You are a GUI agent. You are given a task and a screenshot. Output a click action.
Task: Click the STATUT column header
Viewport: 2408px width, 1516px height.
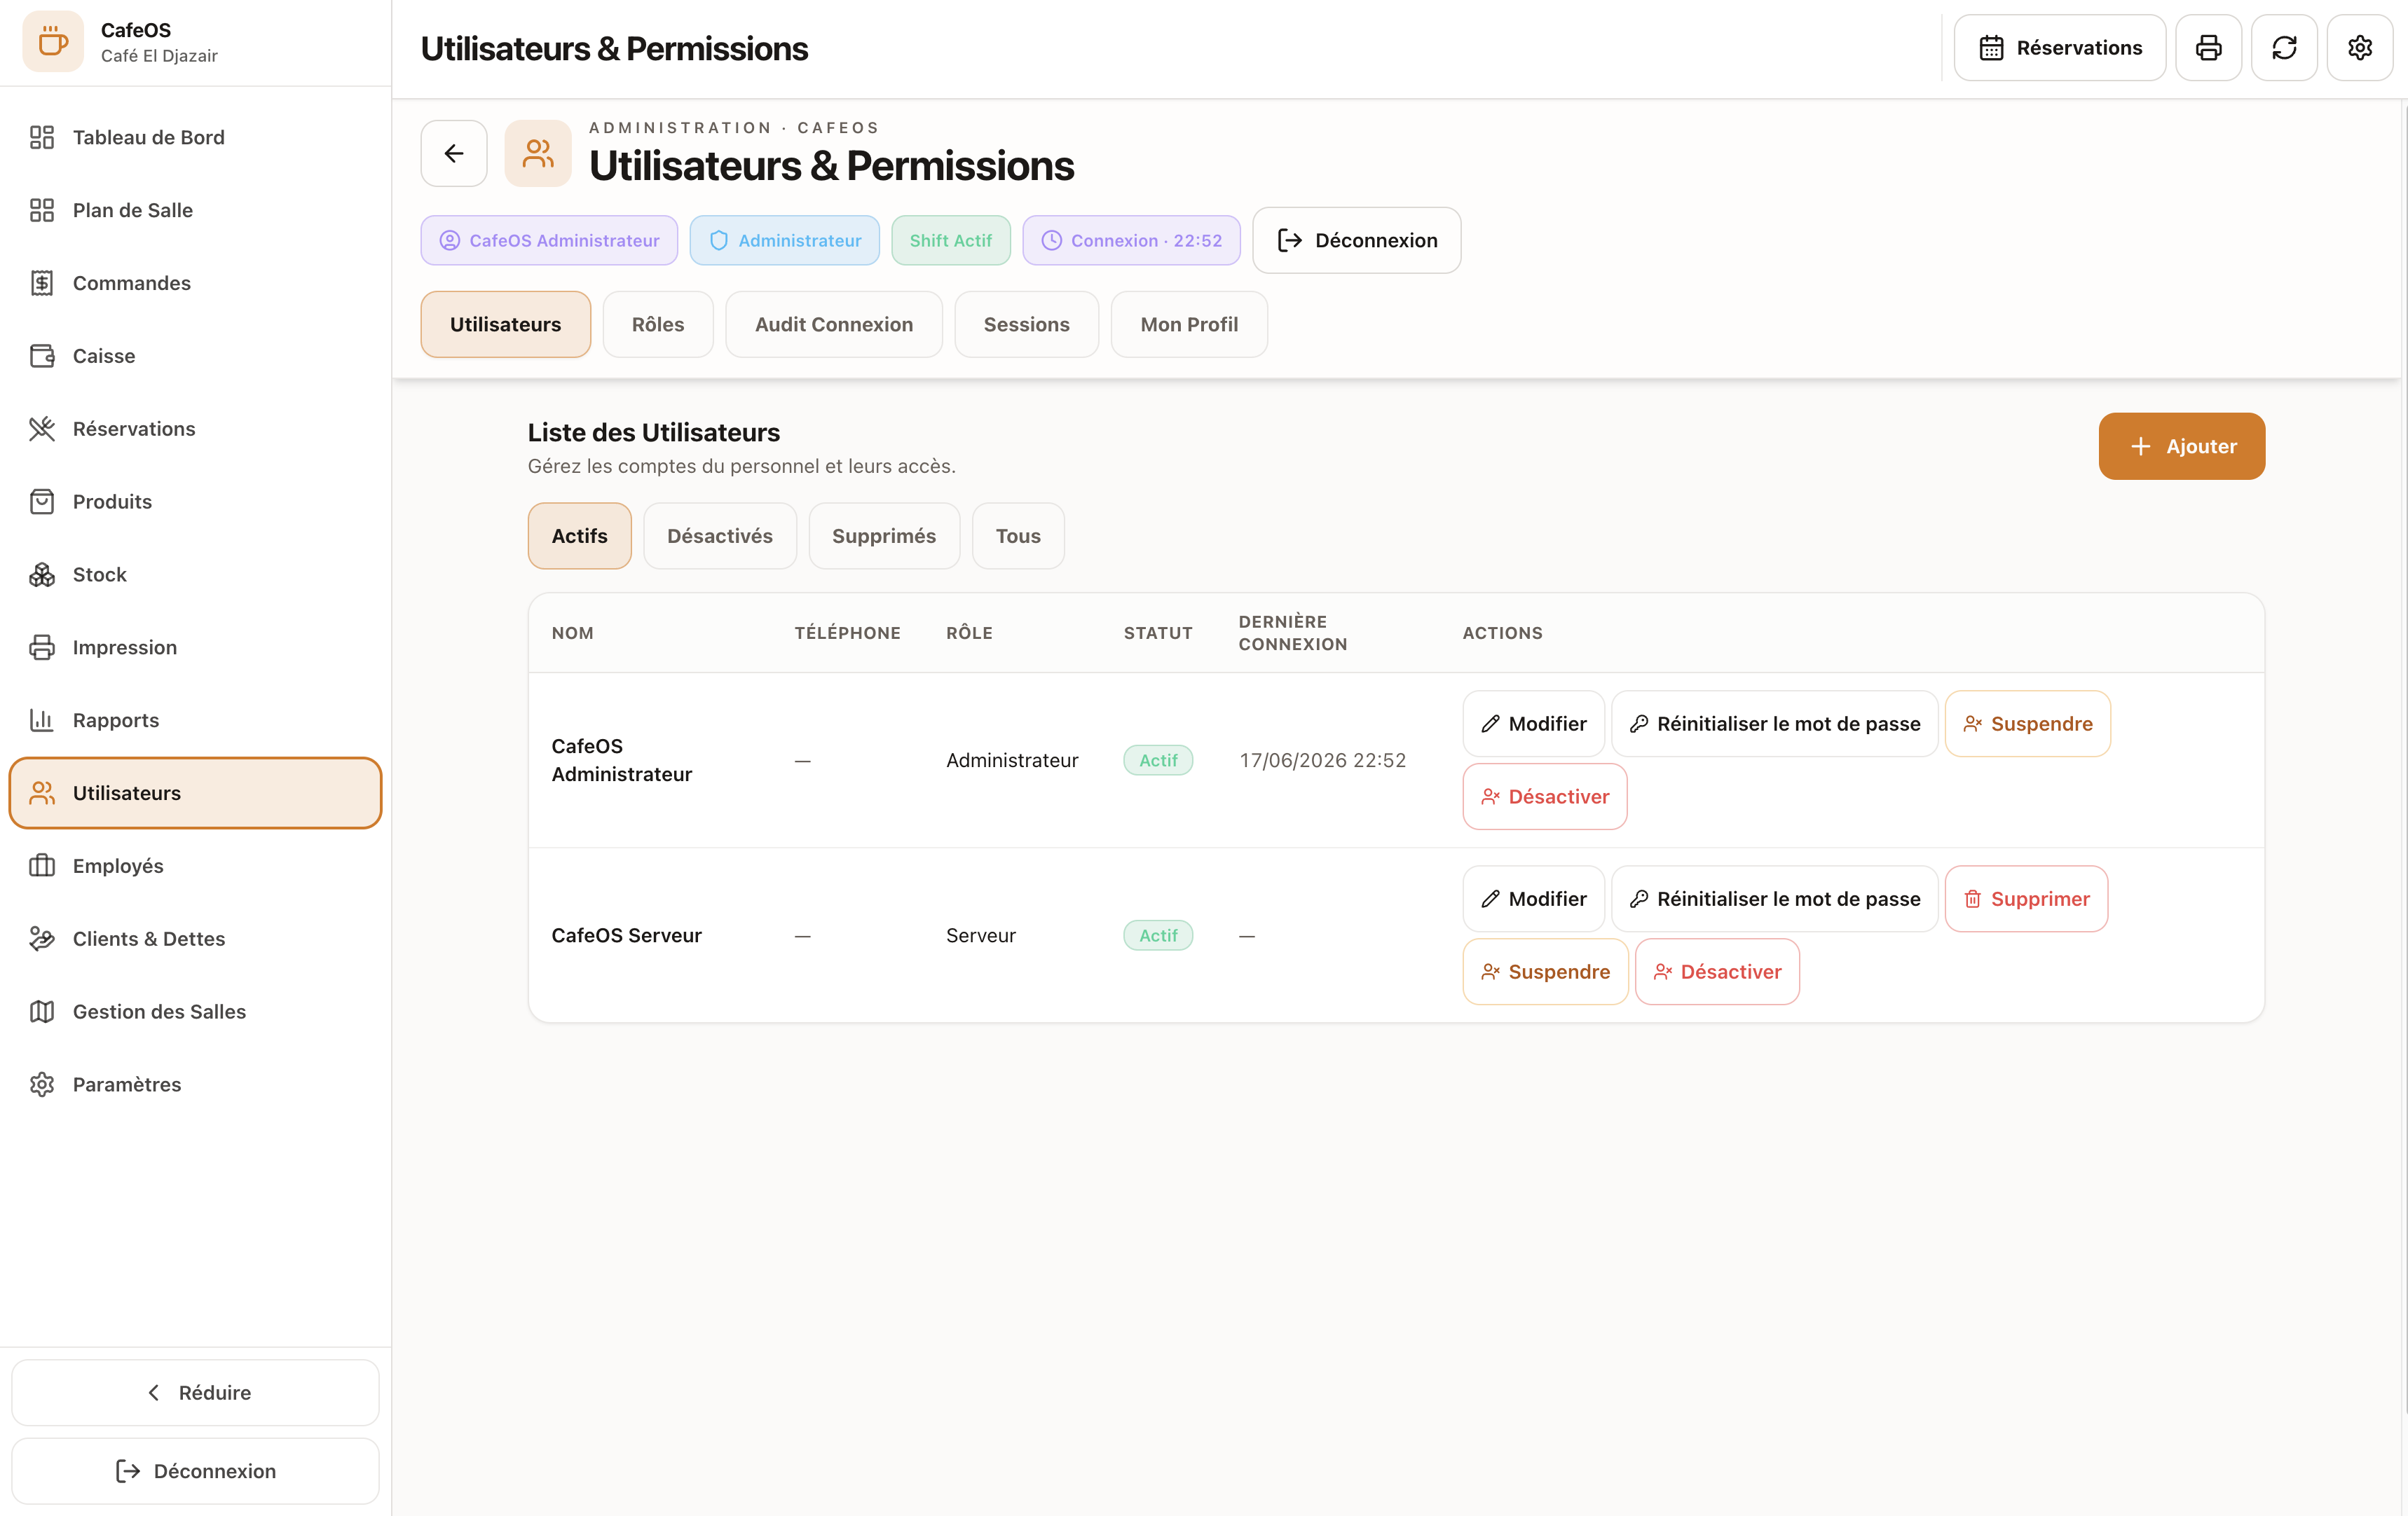(1158, 633)
